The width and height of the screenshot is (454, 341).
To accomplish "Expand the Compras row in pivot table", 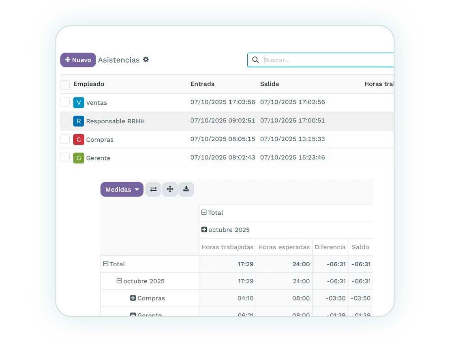I will (133, 298).
